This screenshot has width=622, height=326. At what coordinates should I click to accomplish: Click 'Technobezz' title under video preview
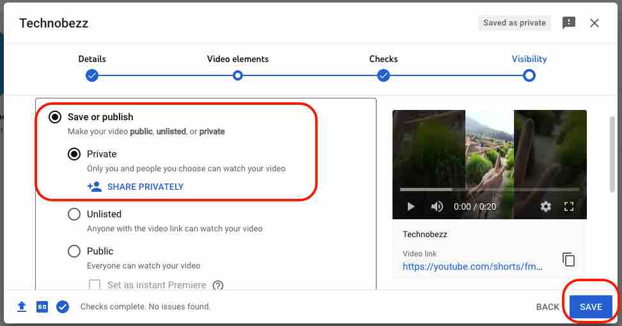(x=425, y=235)
